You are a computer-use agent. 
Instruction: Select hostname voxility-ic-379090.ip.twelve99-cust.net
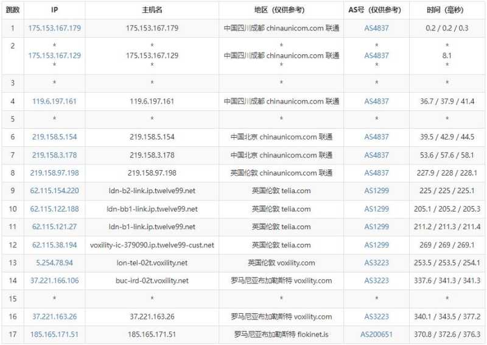pos(152,245)
